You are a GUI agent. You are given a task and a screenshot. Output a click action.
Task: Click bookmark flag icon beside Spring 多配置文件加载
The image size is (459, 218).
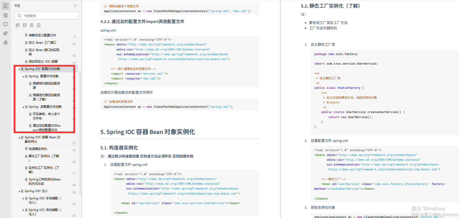[x=26, y=107]
